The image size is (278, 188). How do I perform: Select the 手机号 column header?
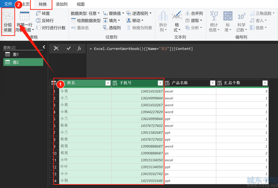click(x=137, y=83)
